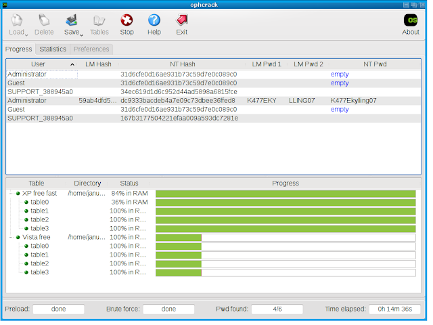Click the Pwd found 4/6 field
This screenshot has width=433, height=325.
pyautogui.click(x=277, y=309)
